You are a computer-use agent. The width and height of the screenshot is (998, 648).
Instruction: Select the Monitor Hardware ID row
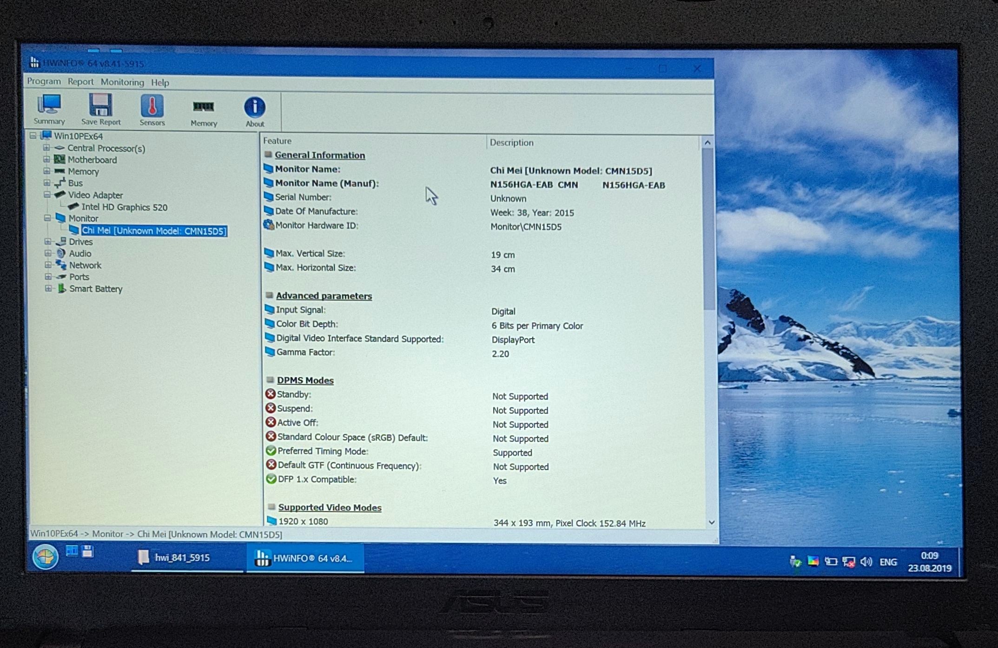click(481, 226)
